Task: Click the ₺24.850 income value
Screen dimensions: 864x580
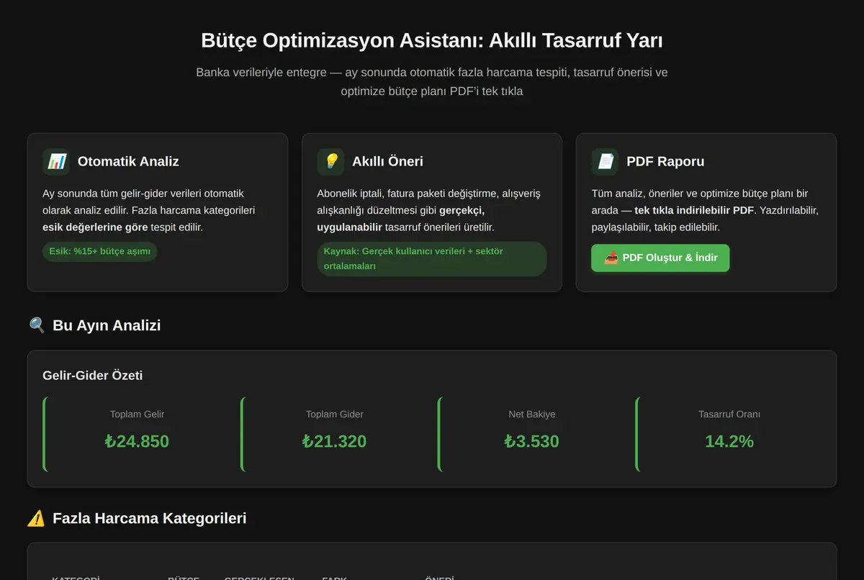Action: [137, 441]
